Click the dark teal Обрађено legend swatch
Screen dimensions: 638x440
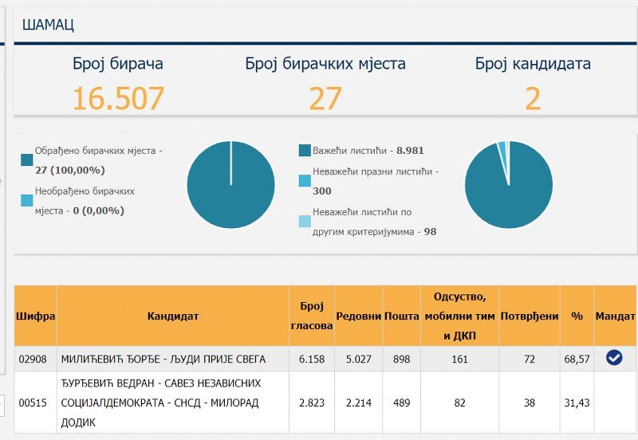(x=27, y=159)
